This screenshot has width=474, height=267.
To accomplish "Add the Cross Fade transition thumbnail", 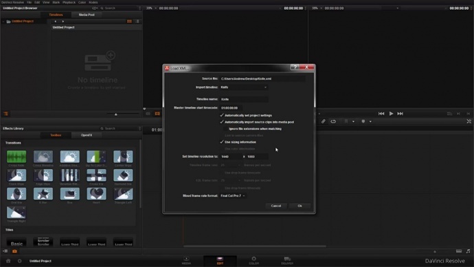I will 16,156.
